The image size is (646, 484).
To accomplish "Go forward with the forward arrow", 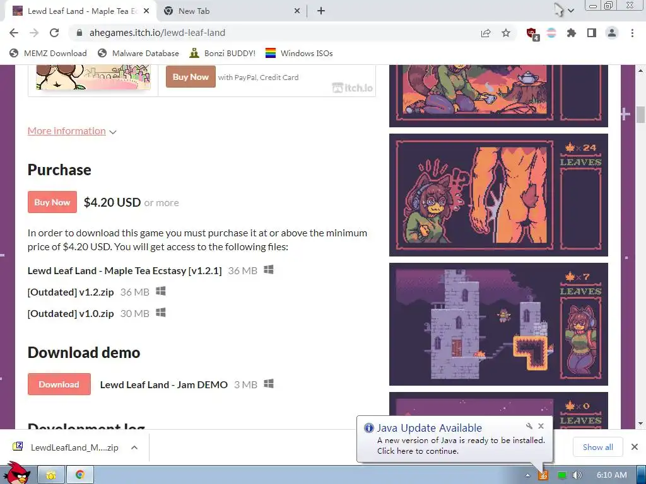I will tap(34, 33).
